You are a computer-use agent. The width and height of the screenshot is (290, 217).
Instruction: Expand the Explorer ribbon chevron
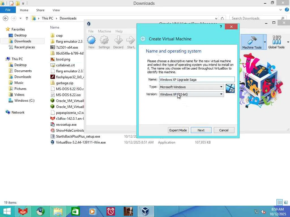point(281,10)
